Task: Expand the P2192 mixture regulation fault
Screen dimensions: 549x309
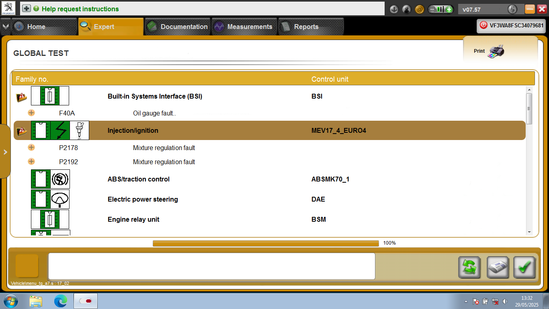Action: coord(31,161)
